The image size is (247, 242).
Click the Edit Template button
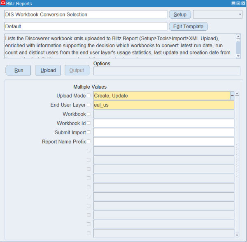pos(189,26)
